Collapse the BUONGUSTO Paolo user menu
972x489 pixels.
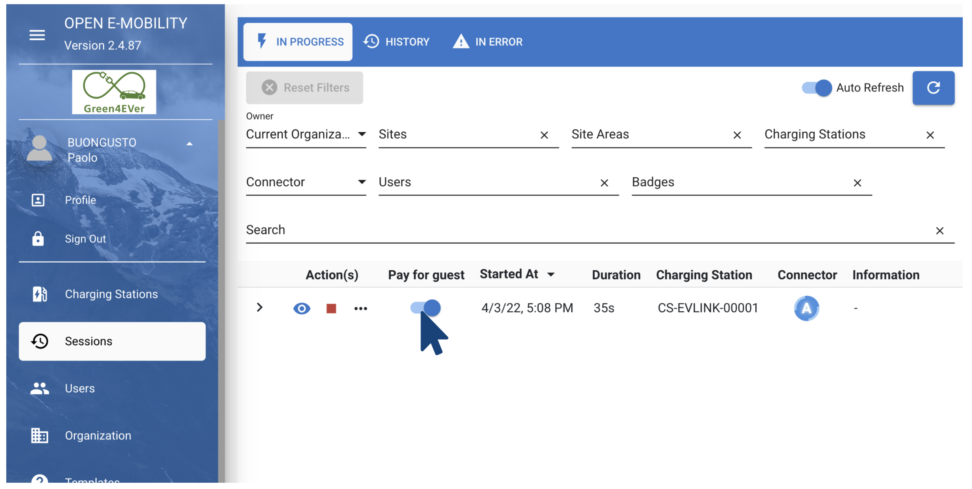[190, 144]
